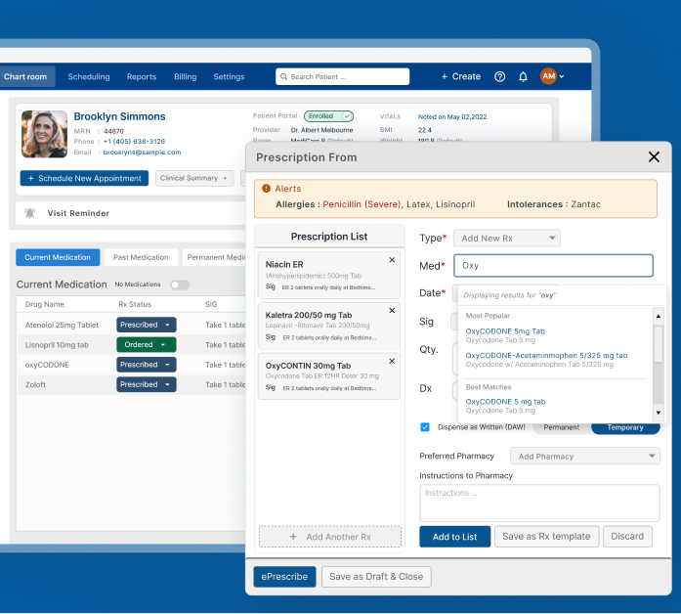Viewport: 681px width, 614px height.
Task: Click Brooklyn Simmons profile photo
Action: click(44, 134)
